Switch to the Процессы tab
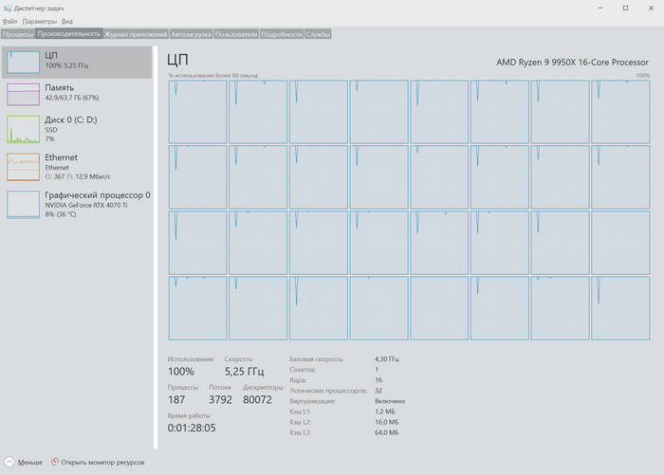664x475 pixels. [x=18, y=34]
